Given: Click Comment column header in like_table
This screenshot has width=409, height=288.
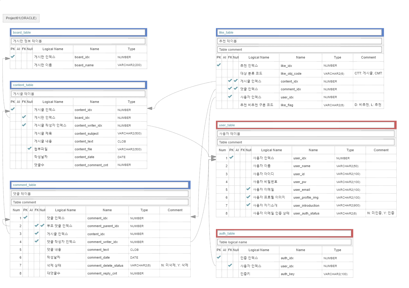Looking at the screenshot, I should (x=368, y=57).
